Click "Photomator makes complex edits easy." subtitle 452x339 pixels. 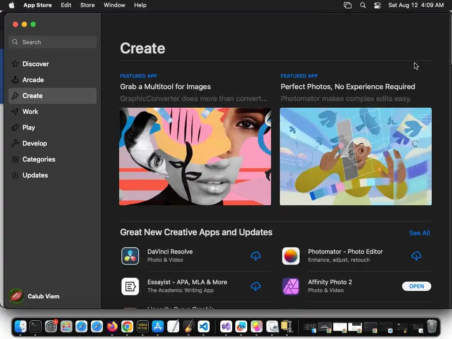pyautogui.click(x=346, y=98)
